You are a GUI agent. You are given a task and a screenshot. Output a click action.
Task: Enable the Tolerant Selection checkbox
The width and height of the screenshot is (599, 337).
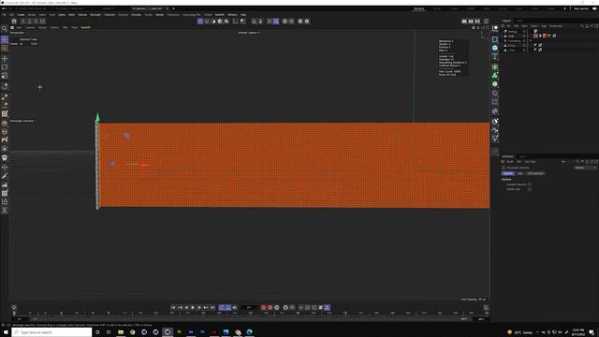pos(530,184)
